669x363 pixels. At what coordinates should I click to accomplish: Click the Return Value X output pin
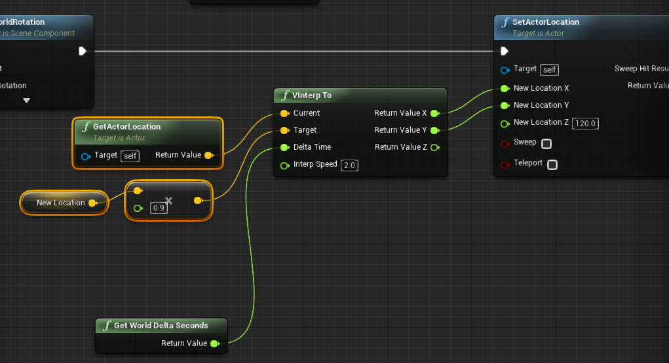435,113
